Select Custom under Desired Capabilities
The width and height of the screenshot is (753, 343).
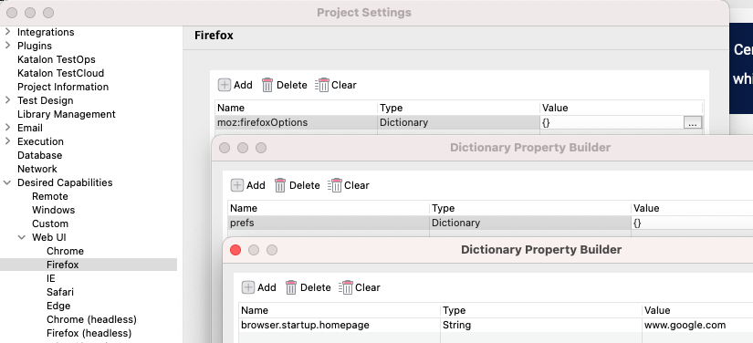tap(50, 223)
